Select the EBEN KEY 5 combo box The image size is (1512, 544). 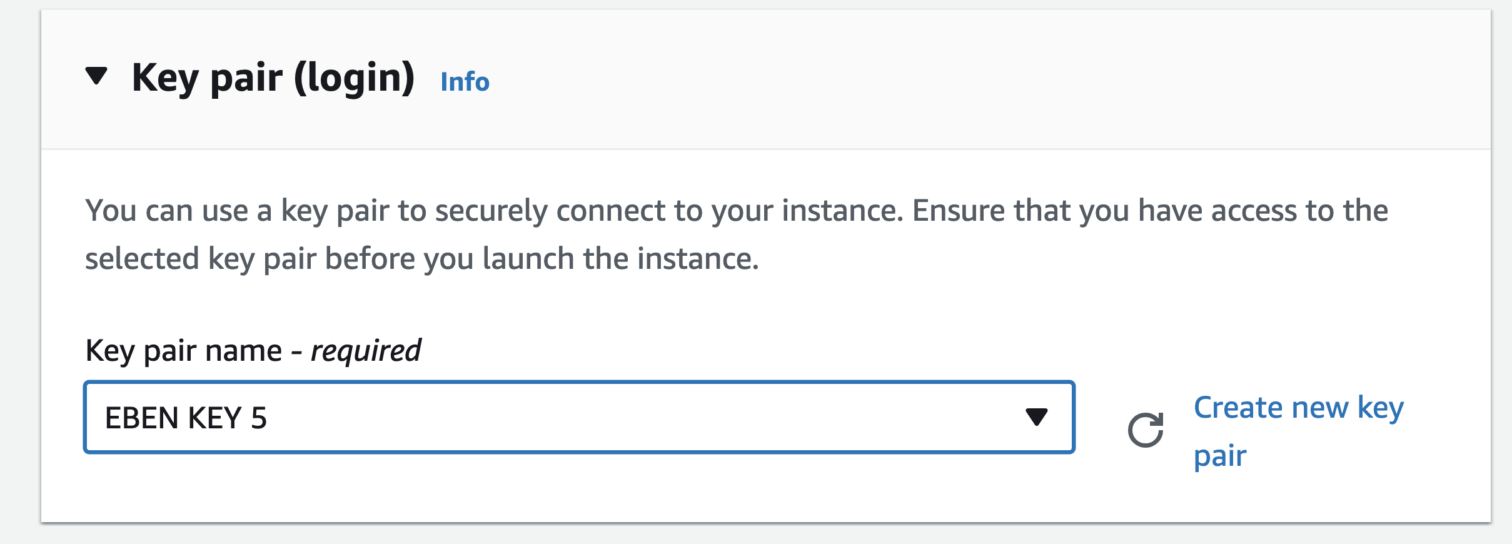click(579, 417)
